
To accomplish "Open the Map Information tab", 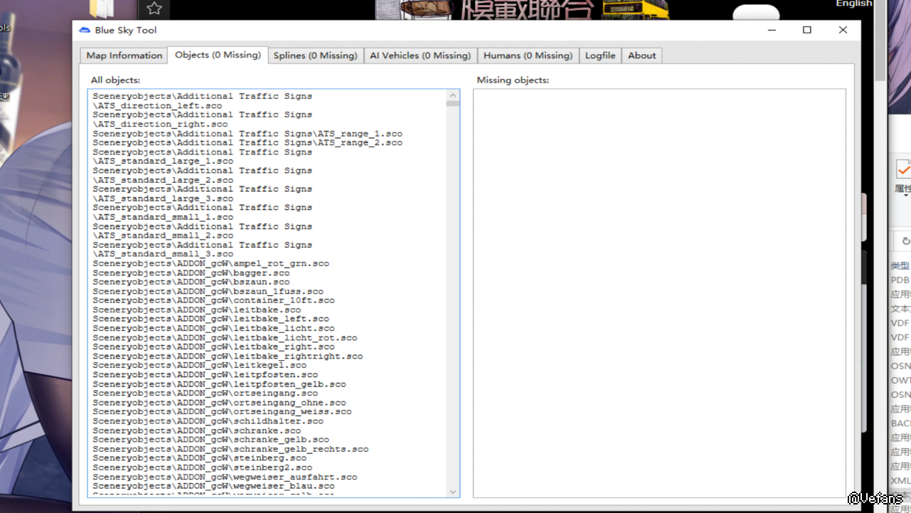I will pyautogui.click(x=124, y=55).
